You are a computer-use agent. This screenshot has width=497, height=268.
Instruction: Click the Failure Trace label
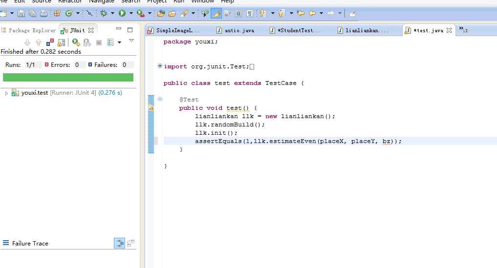coord(30,243)
